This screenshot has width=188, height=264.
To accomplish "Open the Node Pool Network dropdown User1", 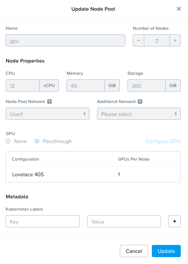I will 48,114.
